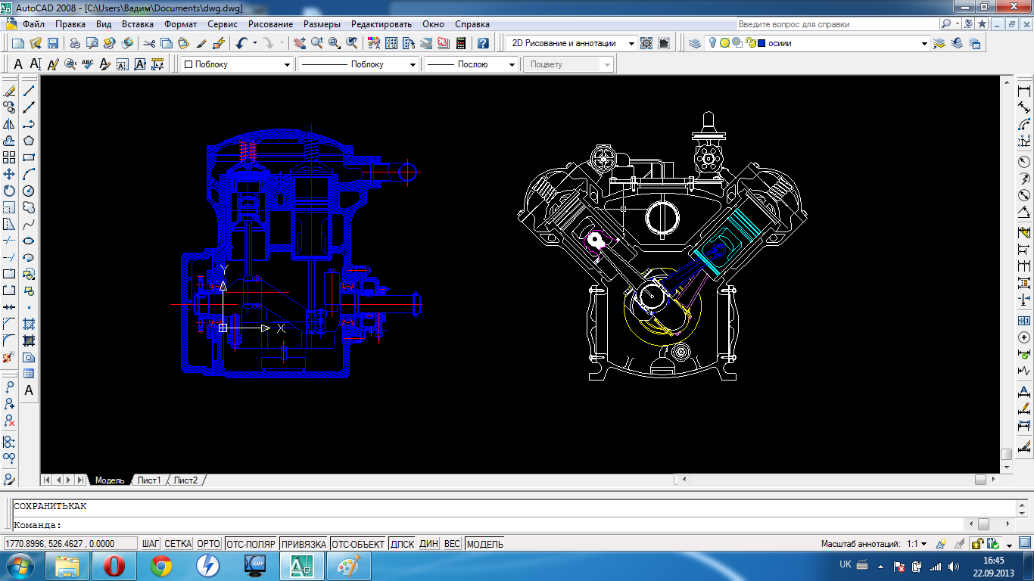
Task: Select the Array tool
Action: coord(9,157)
